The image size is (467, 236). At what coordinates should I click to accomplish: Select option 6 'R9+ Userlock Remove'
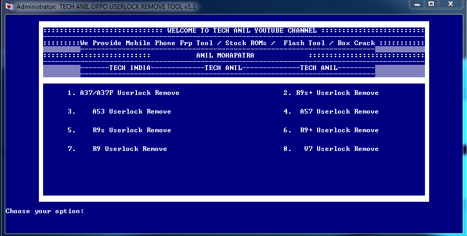[331, 130]
